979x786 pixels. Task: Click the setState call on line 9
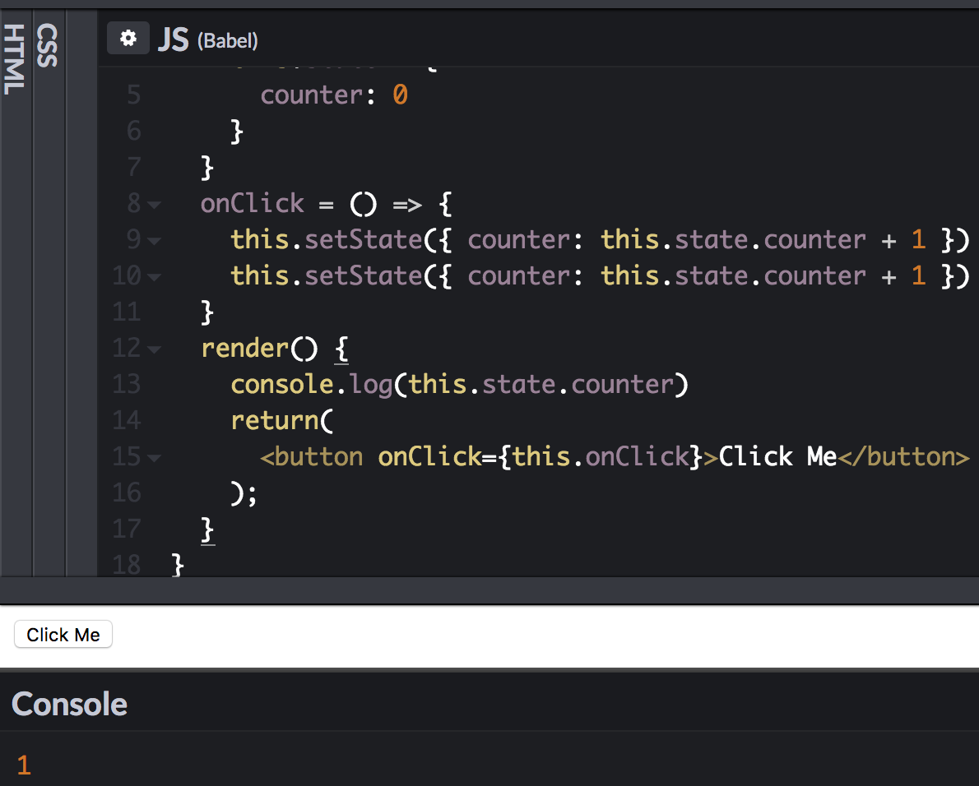(x=600, y=240)
